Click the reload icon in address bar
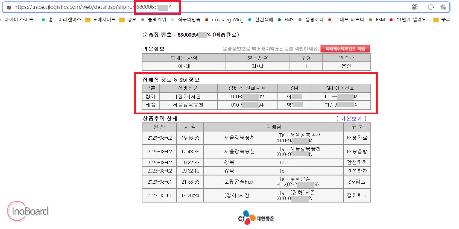 tap(431, 7)
